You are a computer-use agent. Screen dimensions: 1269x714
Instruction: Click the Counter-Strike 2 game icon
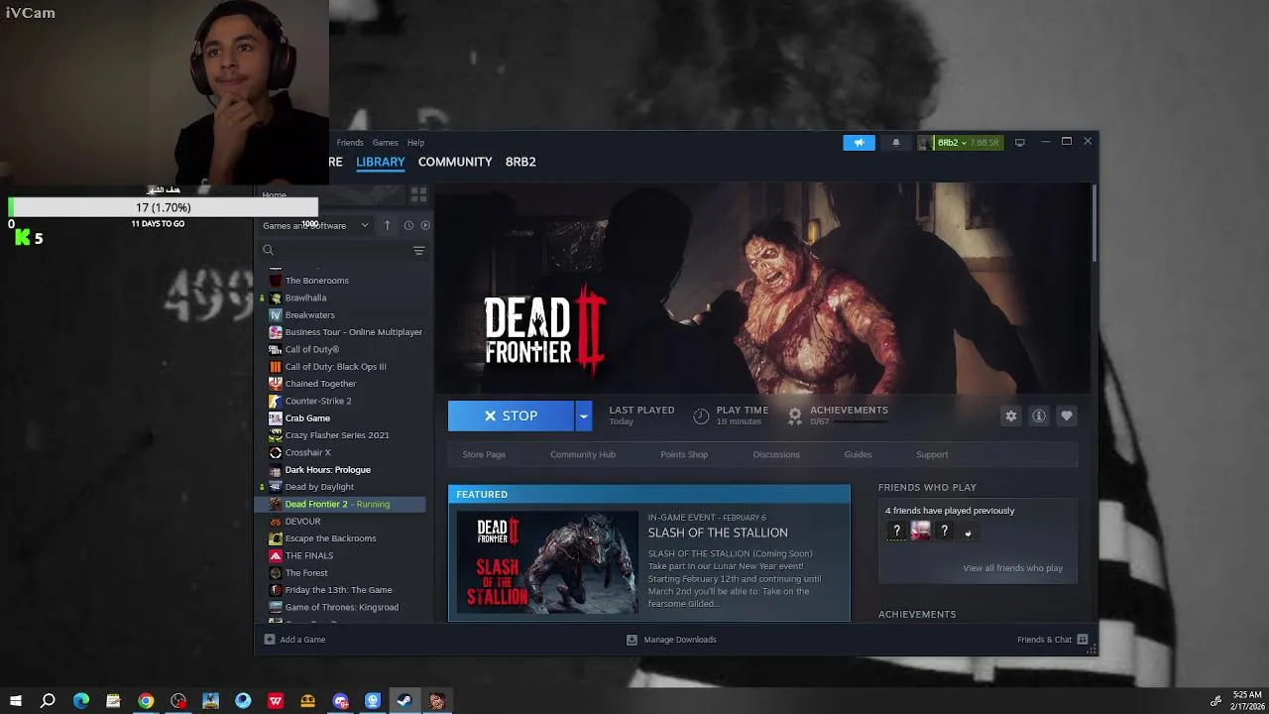coord(276,401)
